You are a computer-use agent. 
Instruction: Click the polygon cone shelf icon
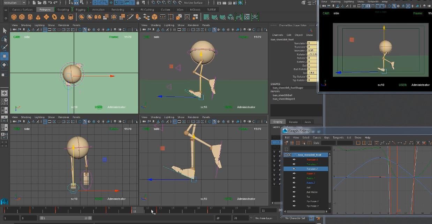[x=38, y=17]
